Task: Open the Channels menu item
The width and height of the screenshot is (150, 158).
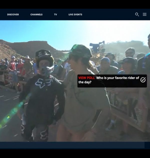Action: 36,15
